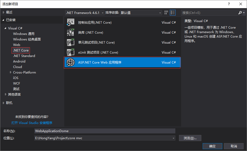Screen dimensions: 247x151
Task: Open the 打开 Visual Studio 安装程序 link
Action: tap(32, 123)
